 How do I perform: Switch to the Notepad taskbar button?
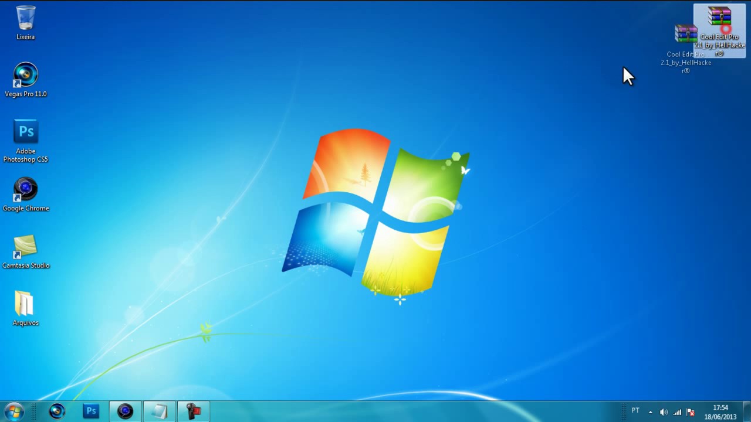point(159,411)
